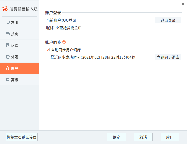Click the stacked-squares icon beside 高级

point(7,80)
